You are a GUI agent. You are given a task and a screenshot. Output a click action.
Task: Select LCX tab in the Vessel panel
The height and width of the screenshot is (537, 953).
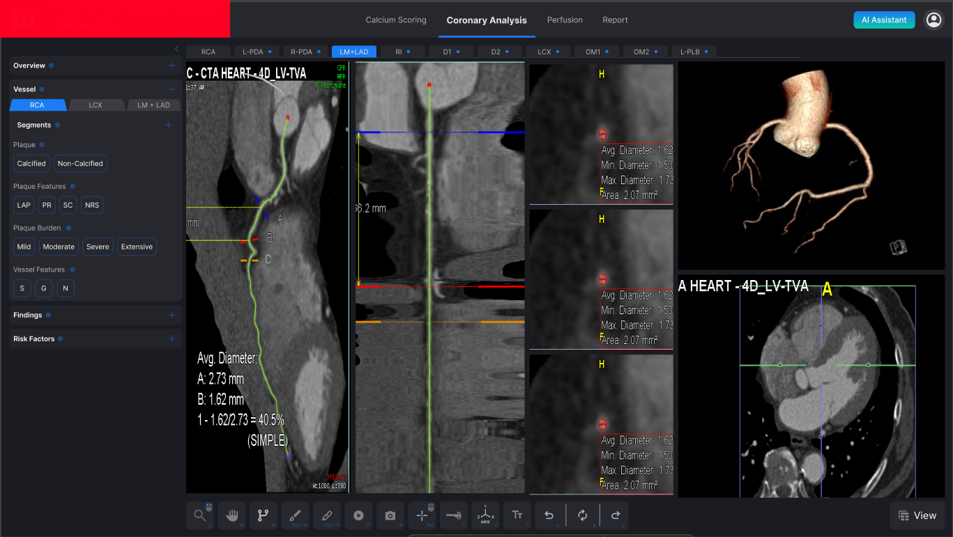96,105
